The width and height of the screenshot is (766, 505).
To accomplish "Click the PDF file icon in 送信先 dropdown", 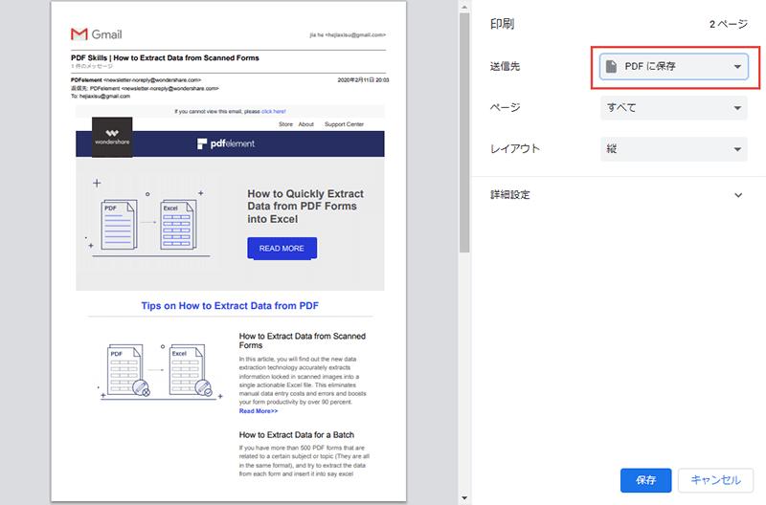I will click(x=611, y=66).
